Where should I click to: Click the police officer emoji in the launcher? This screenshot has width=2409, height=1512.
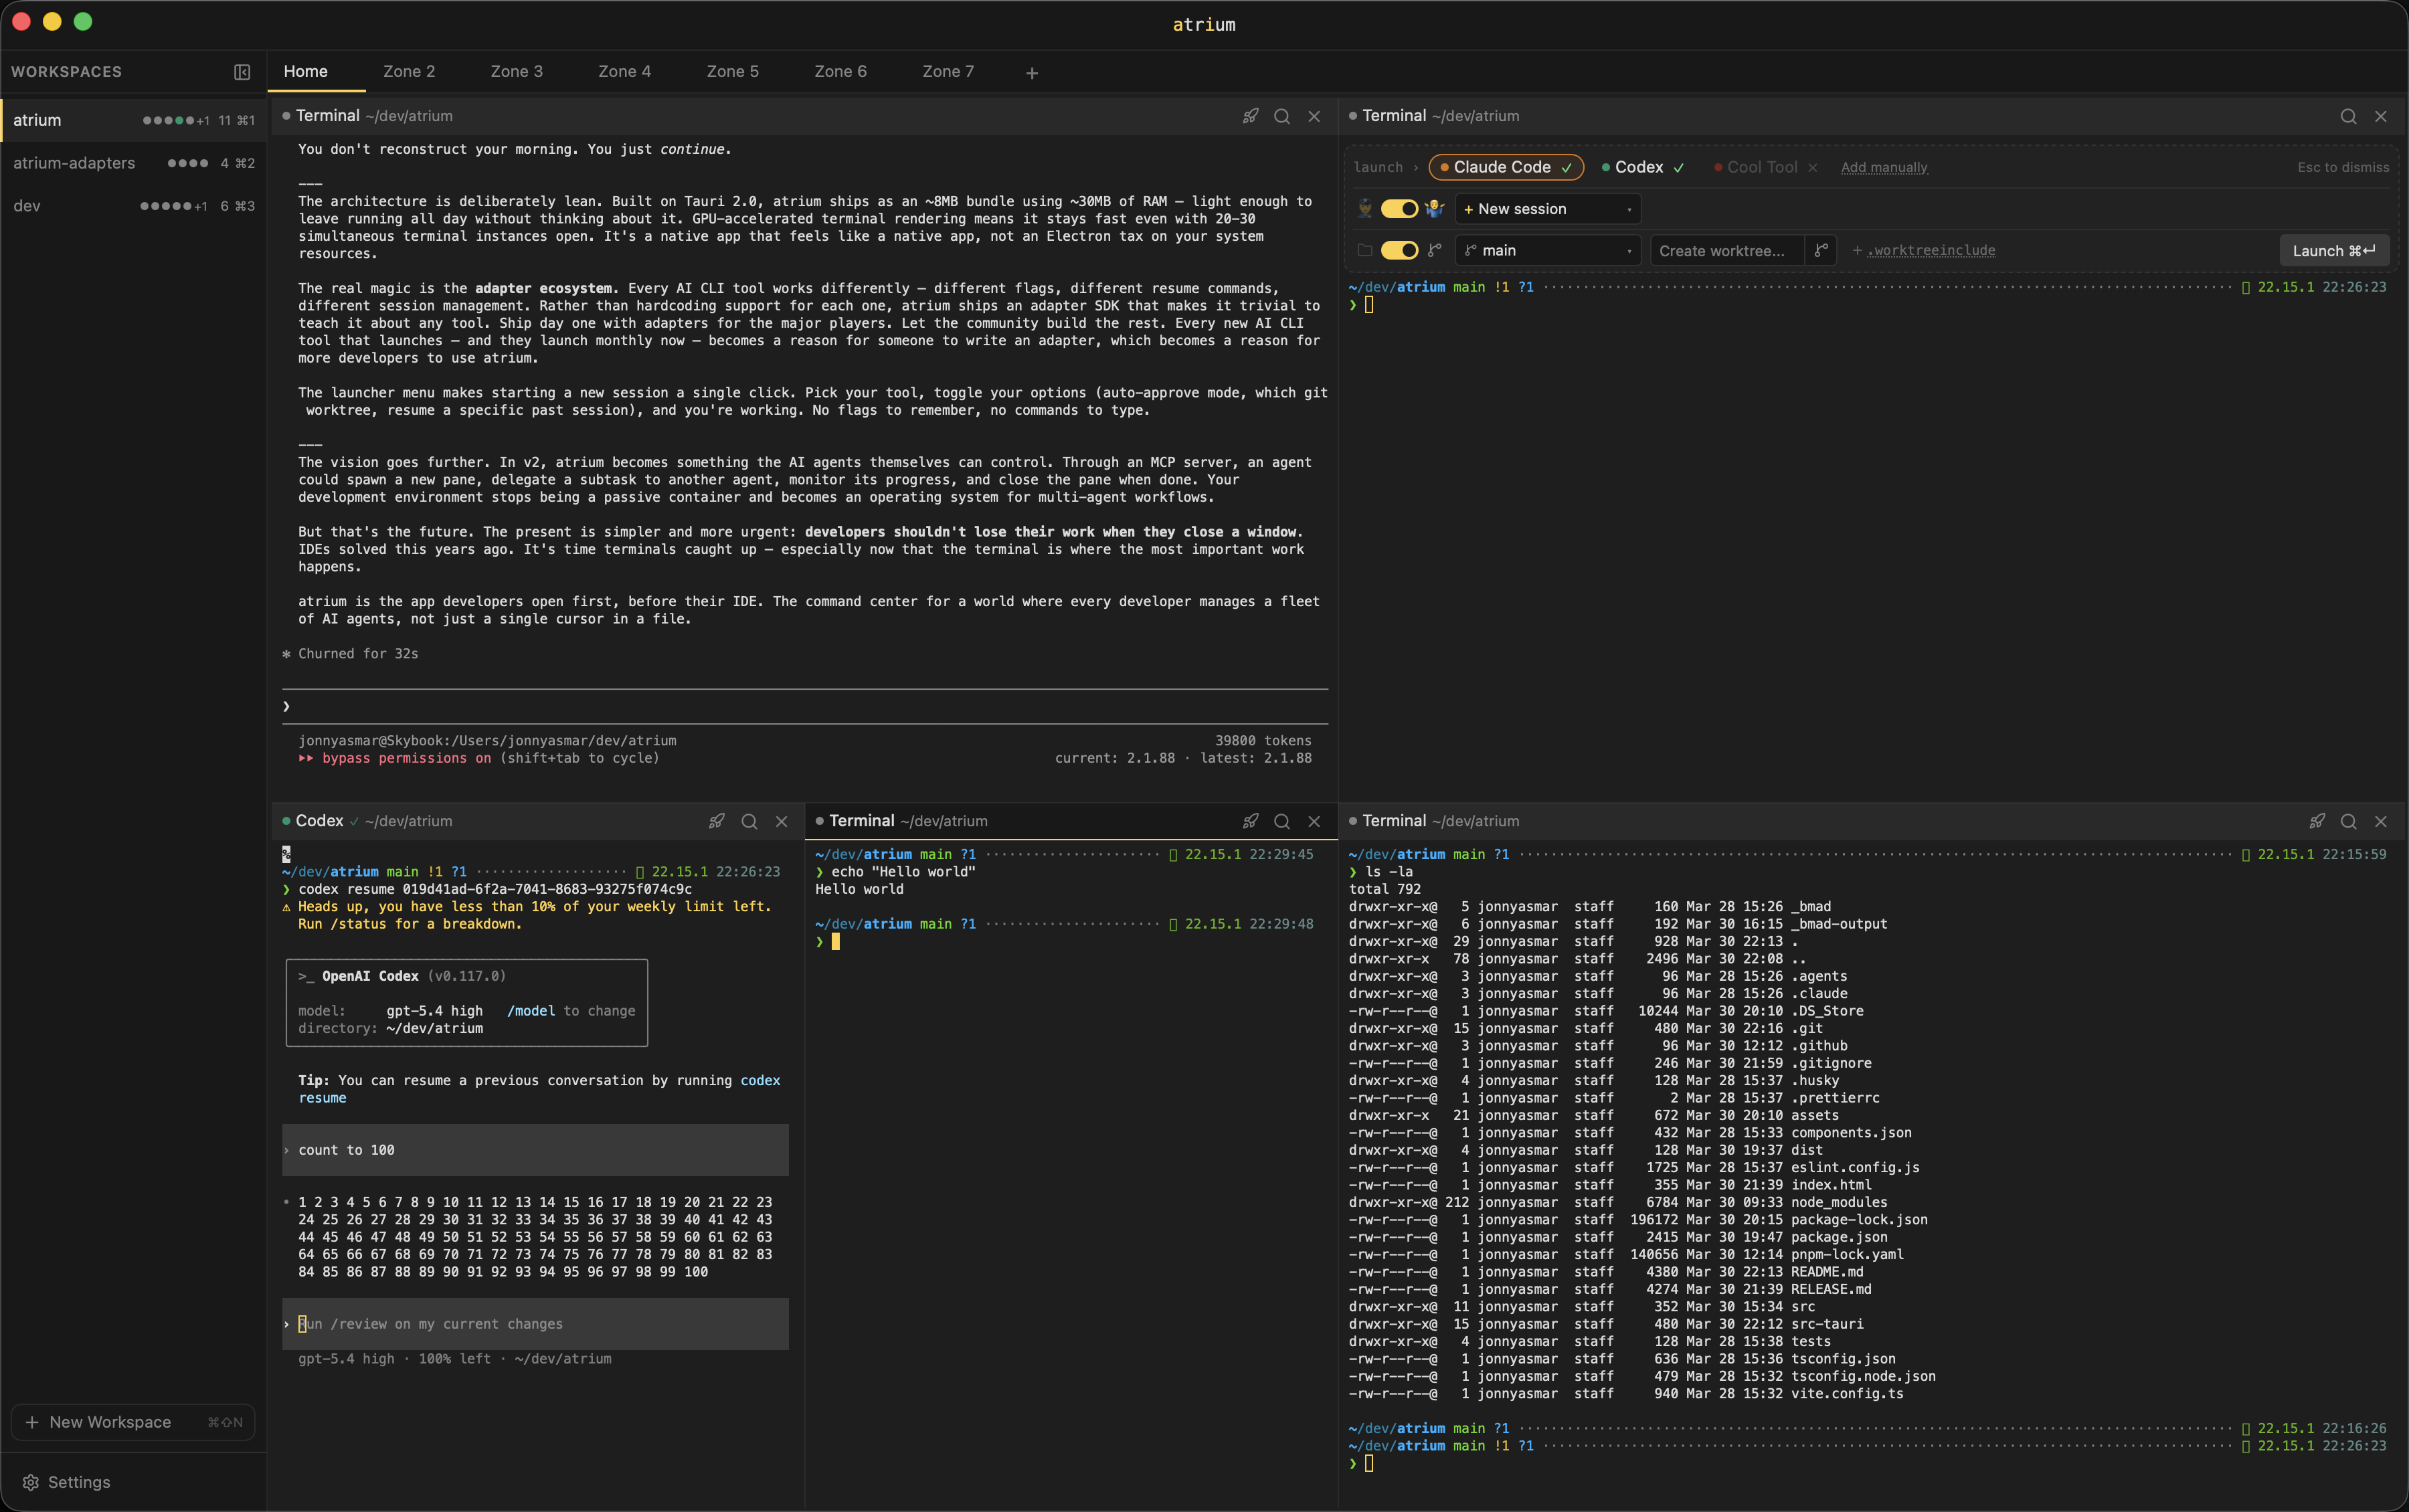(x=1365, y=208)
